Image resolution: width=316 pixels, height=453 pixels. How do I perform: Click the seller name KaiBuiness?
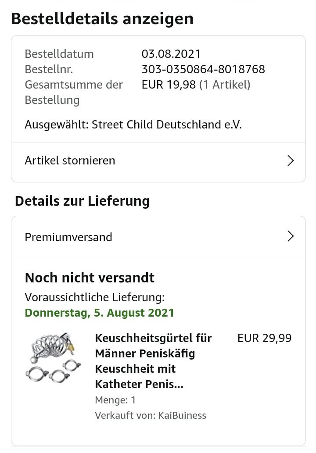[182, 415]
